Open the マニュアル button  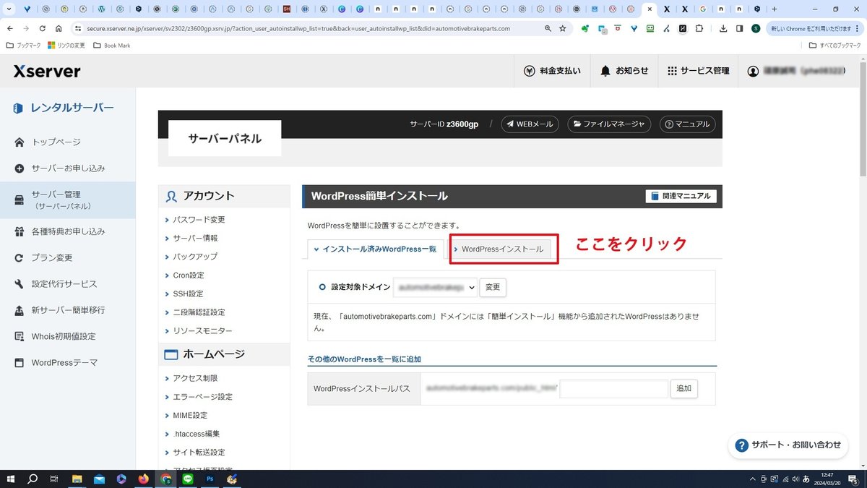pyautogui.click(x=687, y=124)
